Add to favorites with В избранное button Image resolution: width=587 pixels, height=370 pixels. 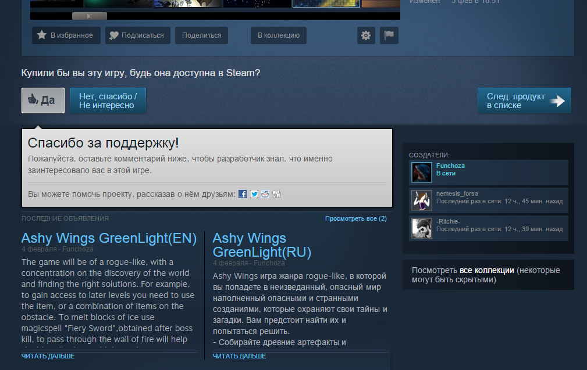(66, 35)
